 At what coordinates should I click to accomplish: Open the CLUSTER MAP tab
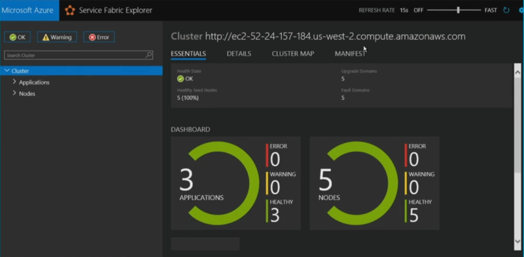tap(293, 54)
